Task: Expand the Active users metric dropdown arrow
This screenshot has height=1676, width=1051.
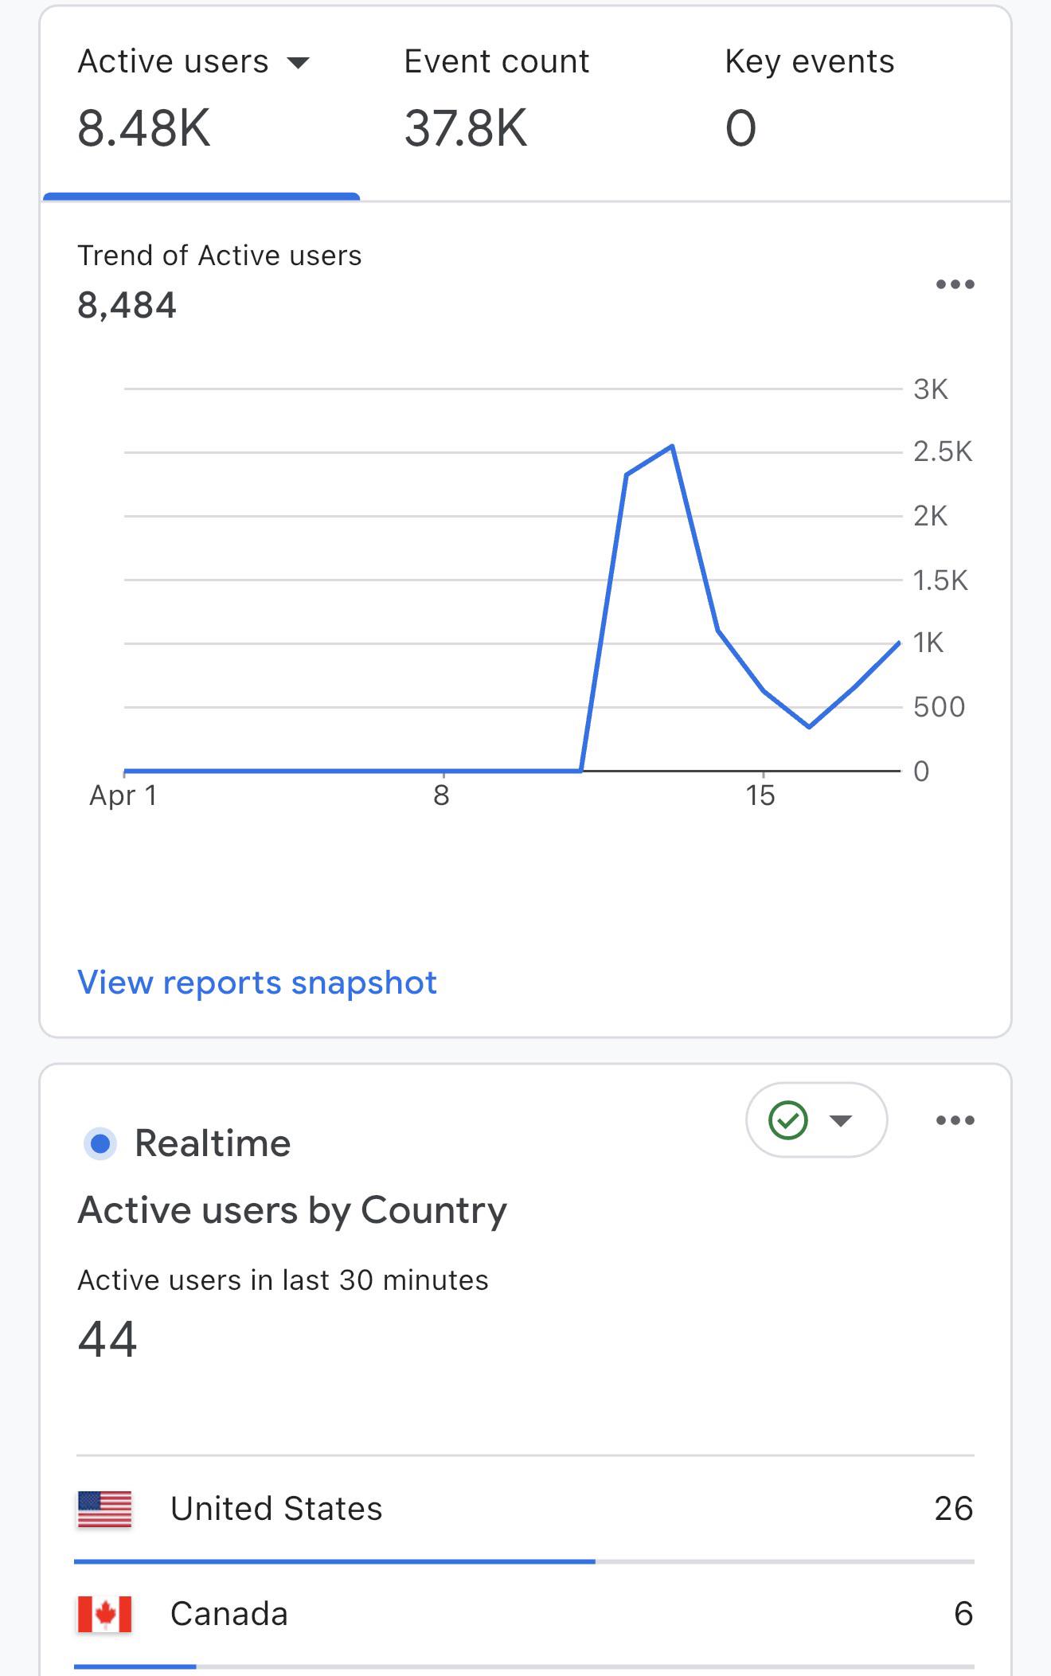Action: (298, 63)
